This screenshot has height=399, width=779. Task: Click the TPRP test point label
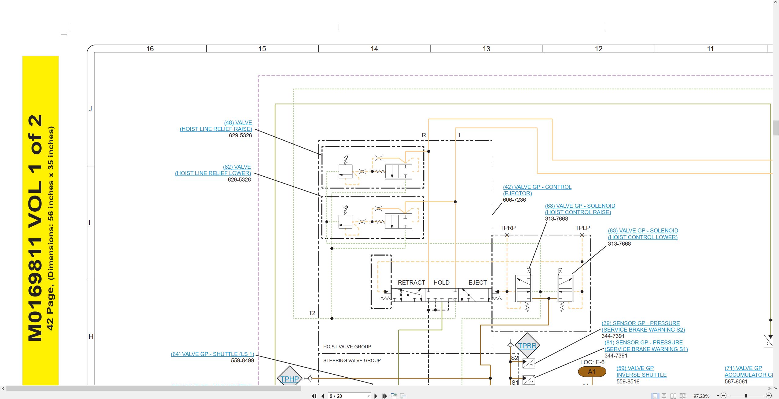[x=508, y=228]
